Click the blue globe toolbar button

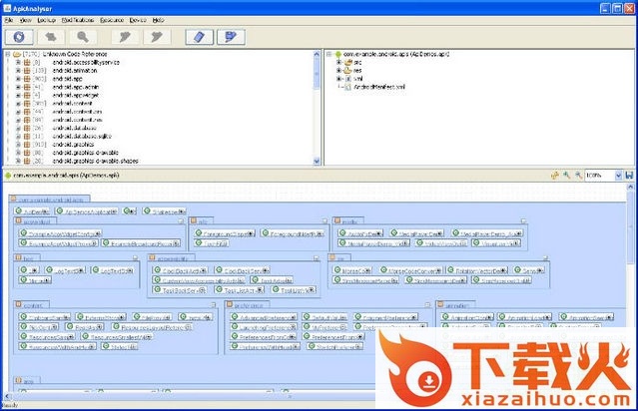point(19,37)
